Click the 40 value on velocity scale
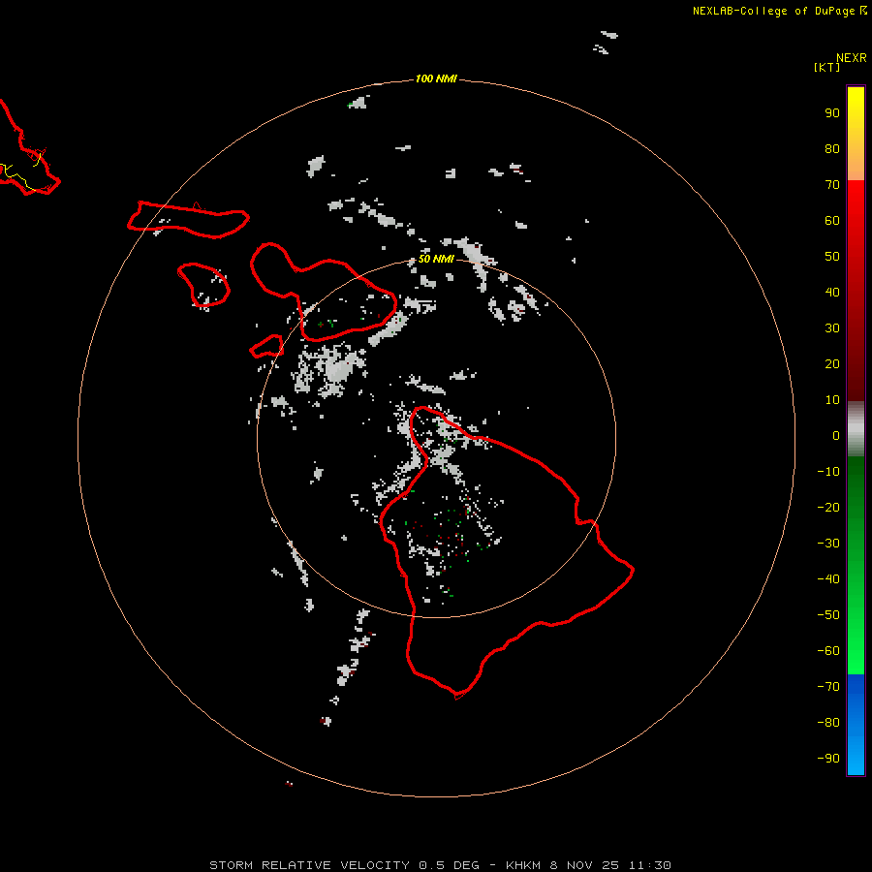The width and height of the screenshot is (872, 872). pos(832,292)
